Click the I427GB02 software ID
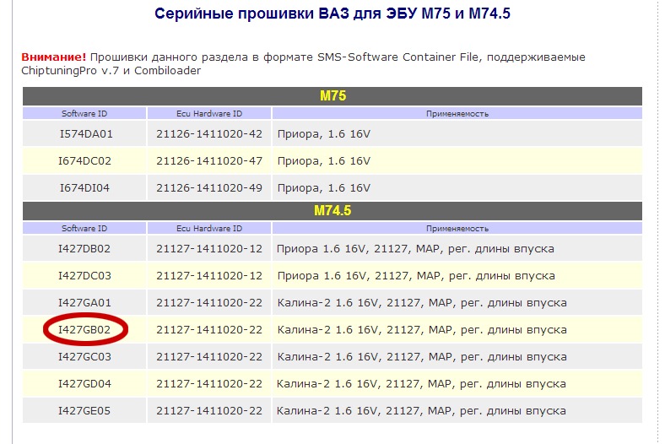Image resolution: width=665 pixels, height=444 pixels. 84,329
